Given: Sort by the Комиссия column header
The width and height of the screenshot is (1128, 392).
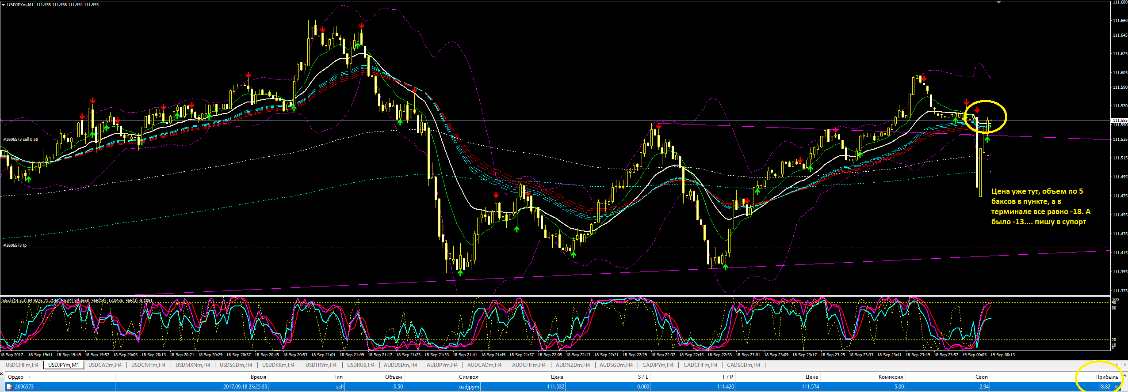Looking at the screenshot, I should tap(890, 377).
